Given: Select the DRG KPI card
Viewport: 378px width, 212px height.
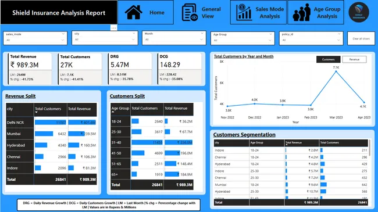Looking at the screenshot, I should tap(130, 69).
